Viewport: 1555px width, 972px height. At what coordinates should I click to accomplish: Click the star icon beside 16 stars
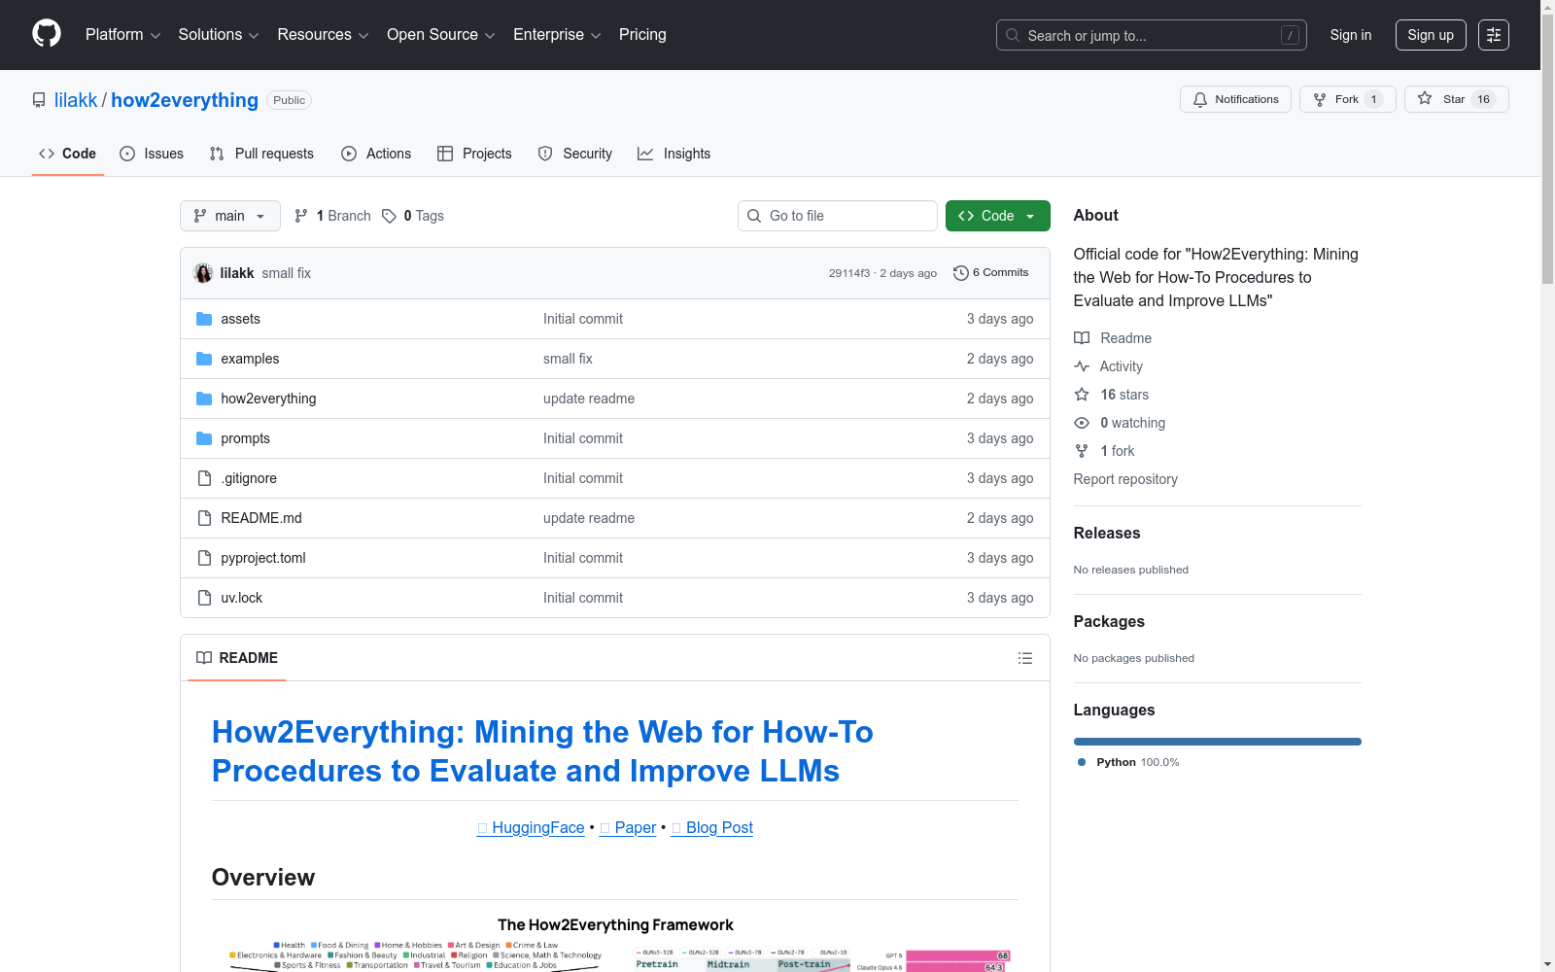pos(1082,395)
